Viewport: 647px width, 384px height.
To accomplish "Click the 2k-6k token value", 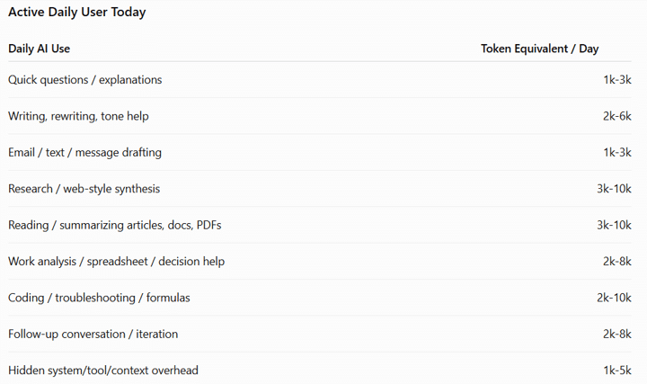I will [x=616, y=116].
